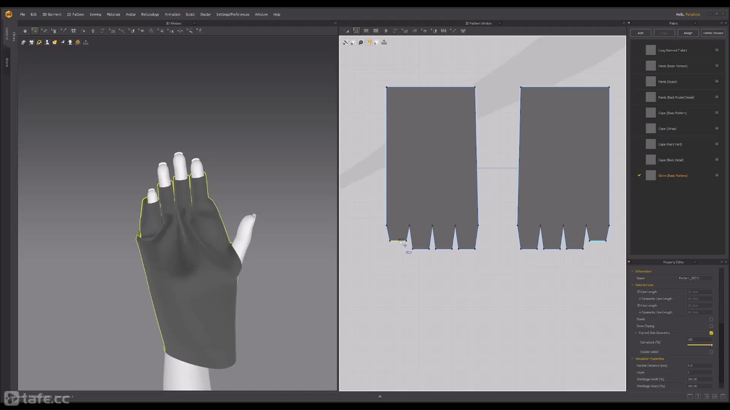Viewport: 730px width, 410px height.
Task: Click the Name field showing Pattern_28711
Action: (x=695, y=278)
